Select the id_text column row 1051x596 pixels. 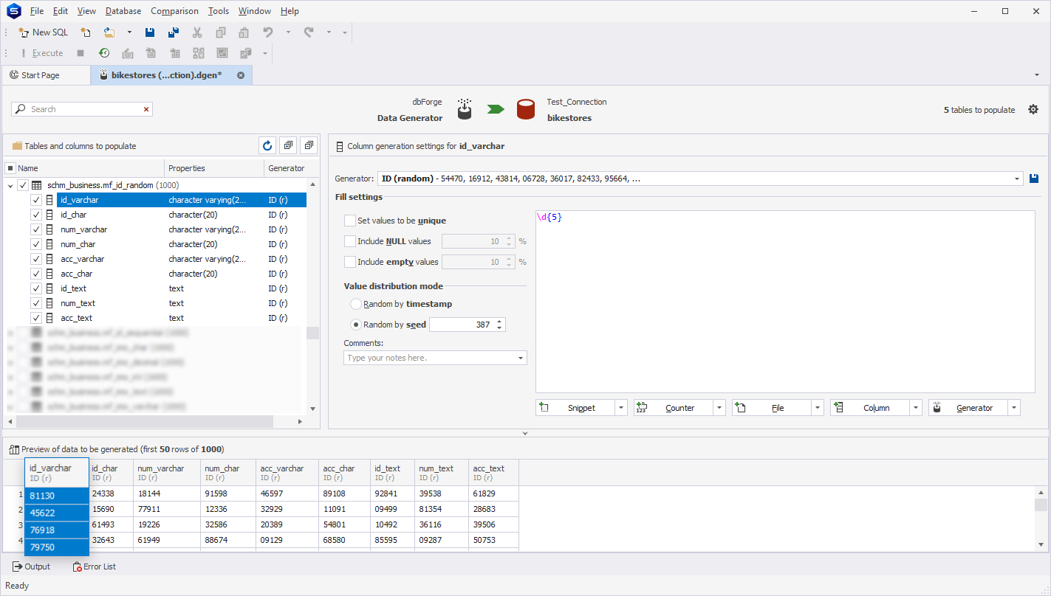[181, 288]
